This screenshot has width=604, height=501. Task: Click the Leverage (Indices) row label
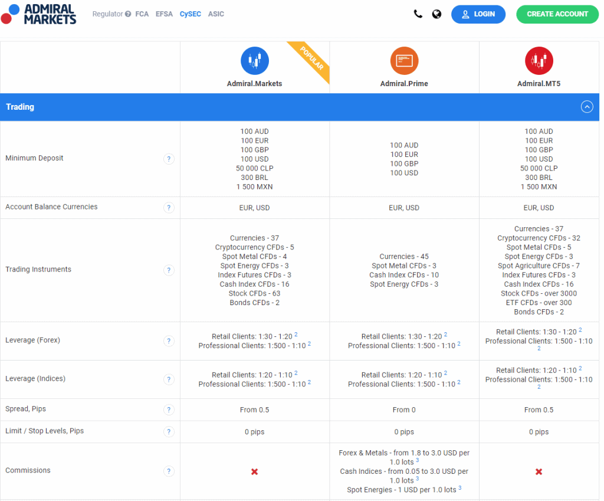pos(35,379)
